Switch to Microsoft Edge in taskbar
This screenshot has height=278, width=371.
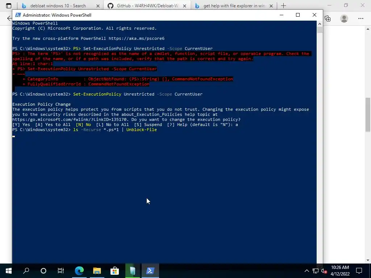click(x=79, y=271)
